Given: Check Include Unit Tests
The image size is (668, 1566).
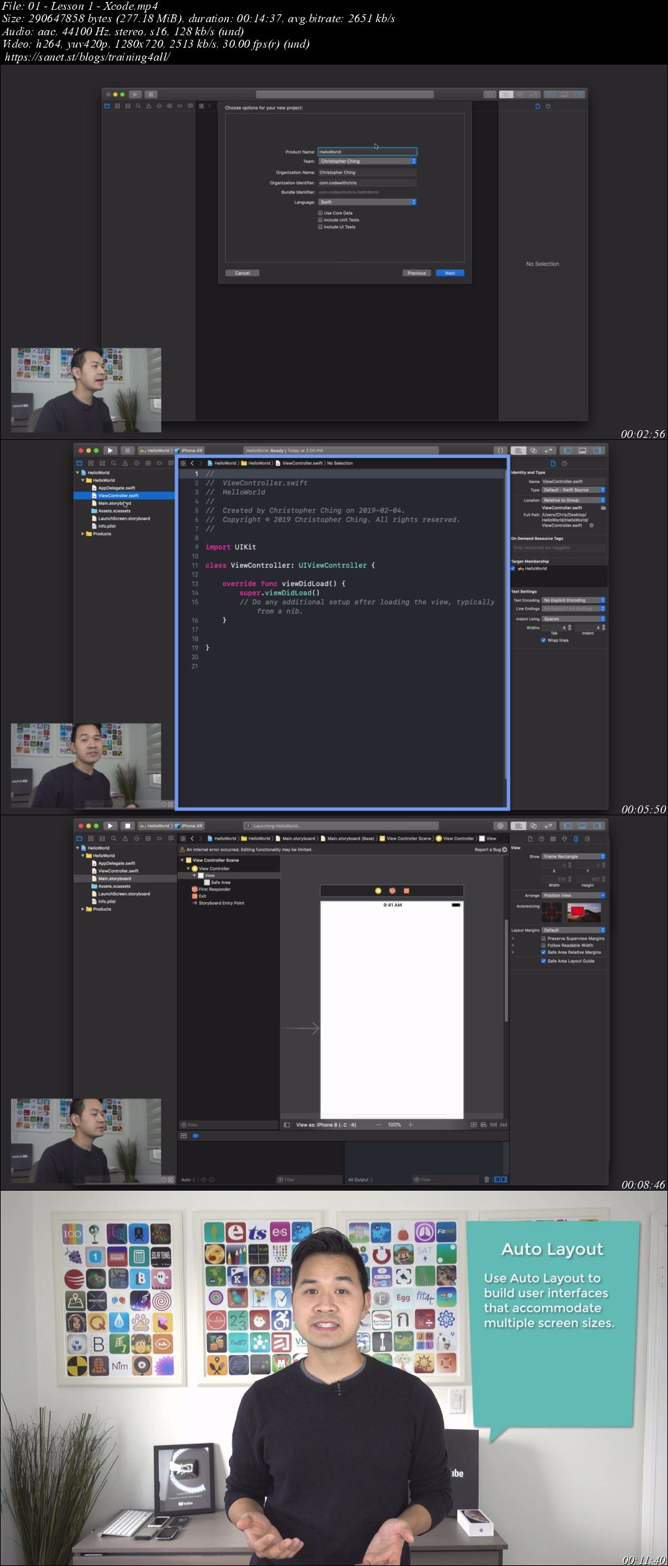Looking at the screenshot, I should pyautogui.click(x=320, y=220).
